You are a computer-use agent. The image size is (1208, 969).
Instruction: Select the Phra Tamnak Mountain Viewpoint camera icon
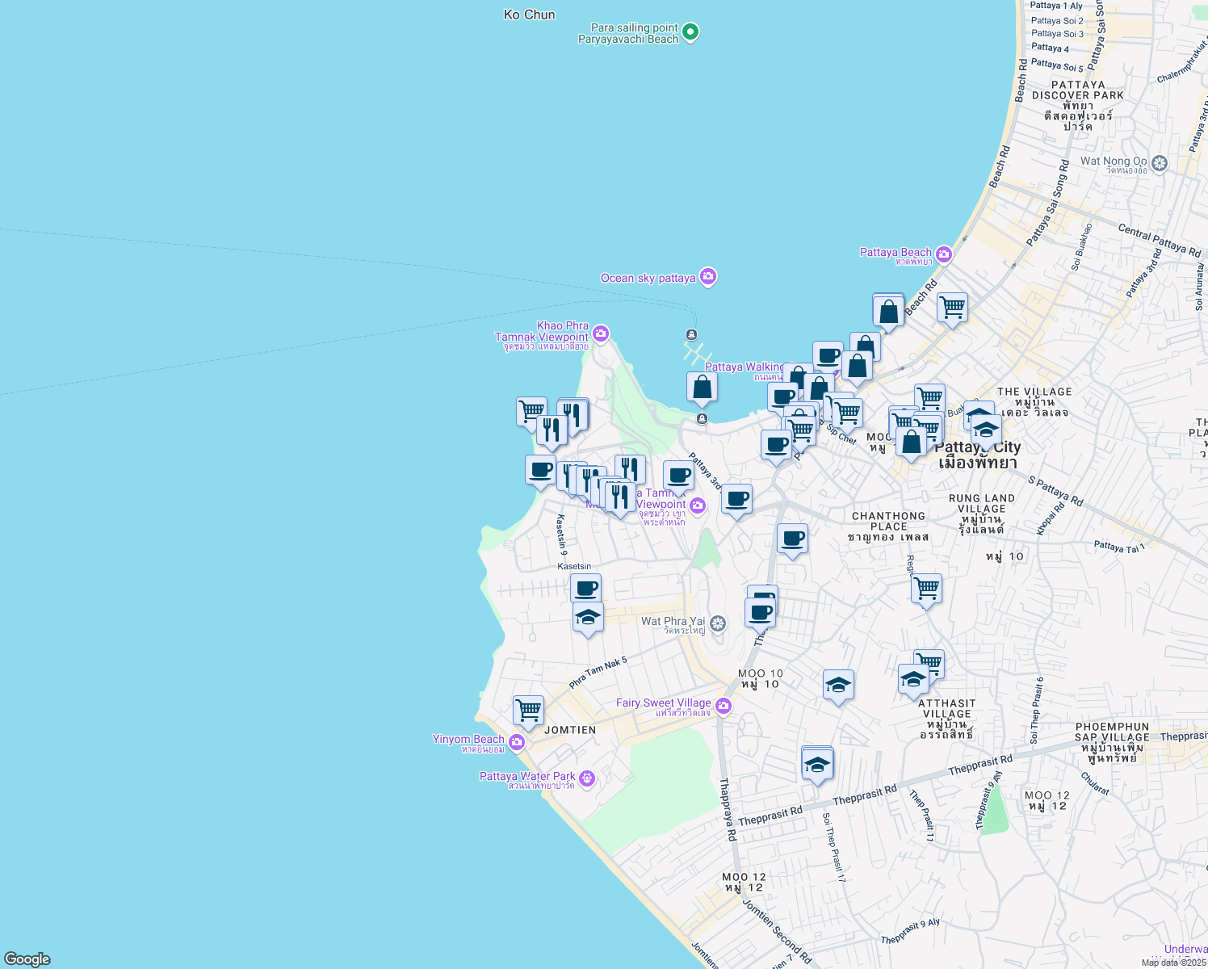[698, 506]
